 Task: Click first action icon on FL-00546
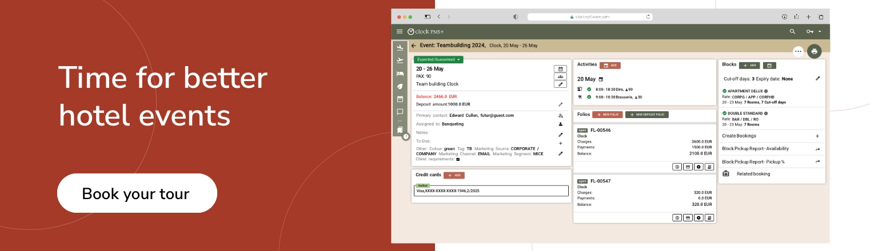(x=677, y=167)
